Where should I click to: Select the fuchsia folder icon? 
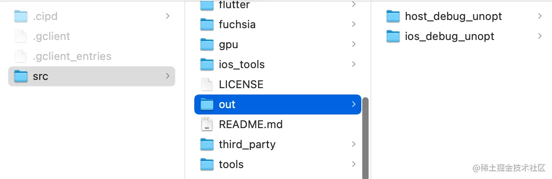(207, 25)
